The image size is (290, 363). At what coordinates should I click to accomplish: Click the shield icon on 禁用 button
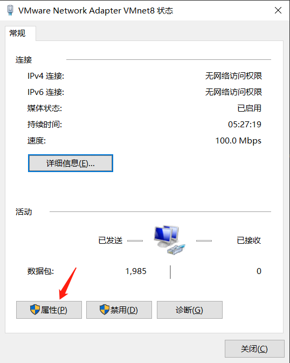coord(105,310)
